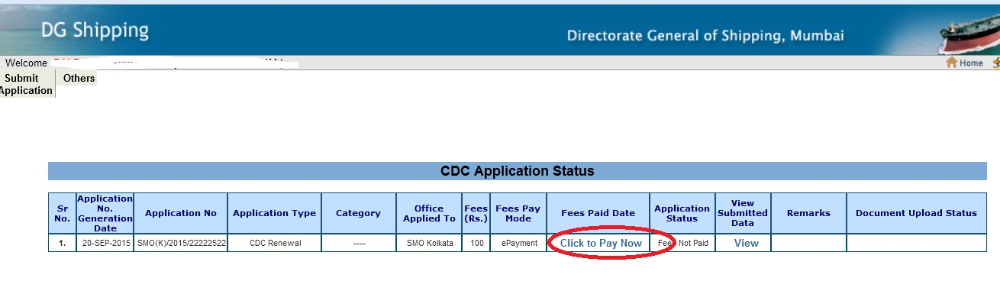Click the Home house icon
This screenshot has width=1000, height=294.
[x=951, y=63]
